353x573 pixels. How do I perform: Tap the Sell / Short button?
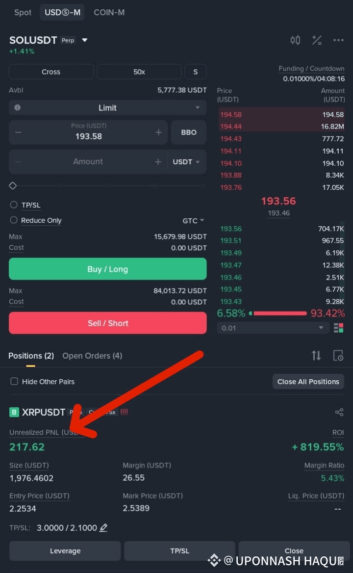coord(108,323)
